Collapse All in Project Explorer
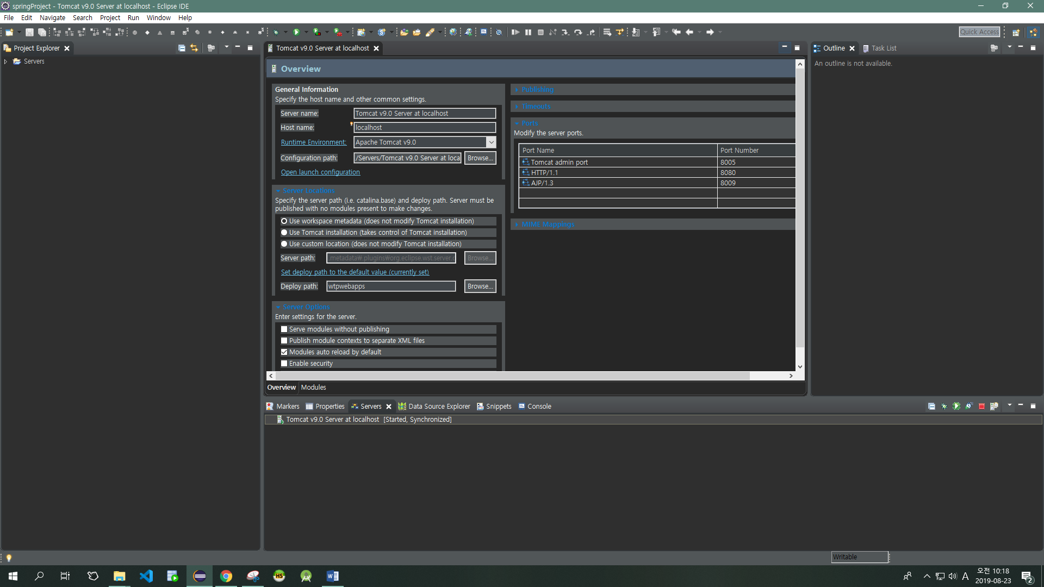The image size is (1044, 587). coord(182,48)
